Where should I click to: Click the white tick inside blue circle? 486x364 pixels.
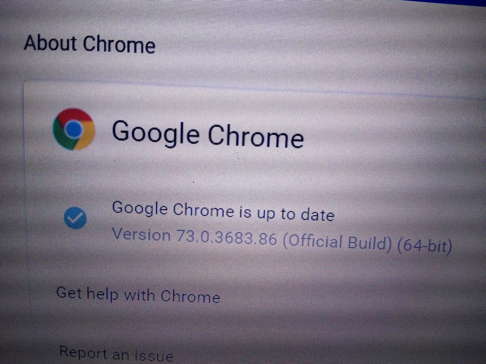(75, 218)
